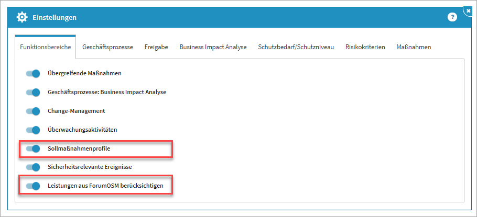Go to Business Impact Analyse tab

(213, 47)
